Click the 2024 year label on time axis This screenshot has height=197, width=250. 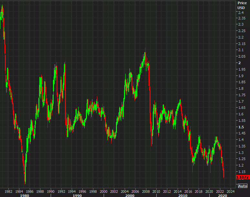[231, 191]
